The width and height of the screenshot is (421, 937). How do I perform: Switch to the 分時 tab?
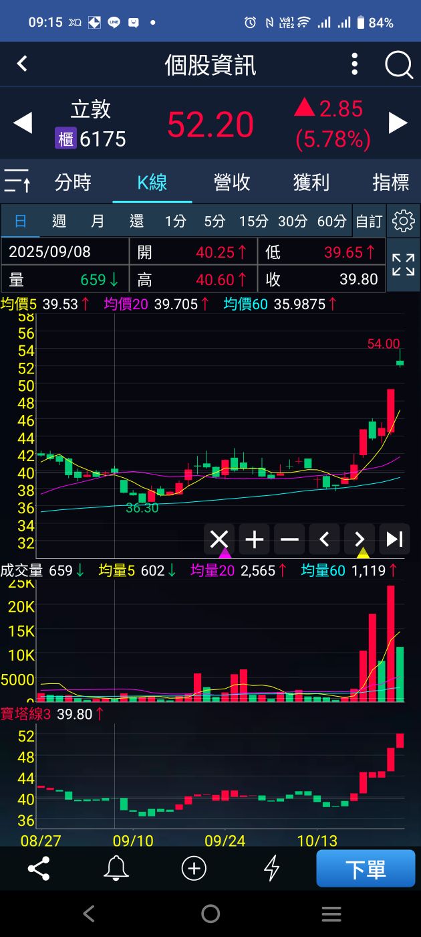tap(73, 182)
